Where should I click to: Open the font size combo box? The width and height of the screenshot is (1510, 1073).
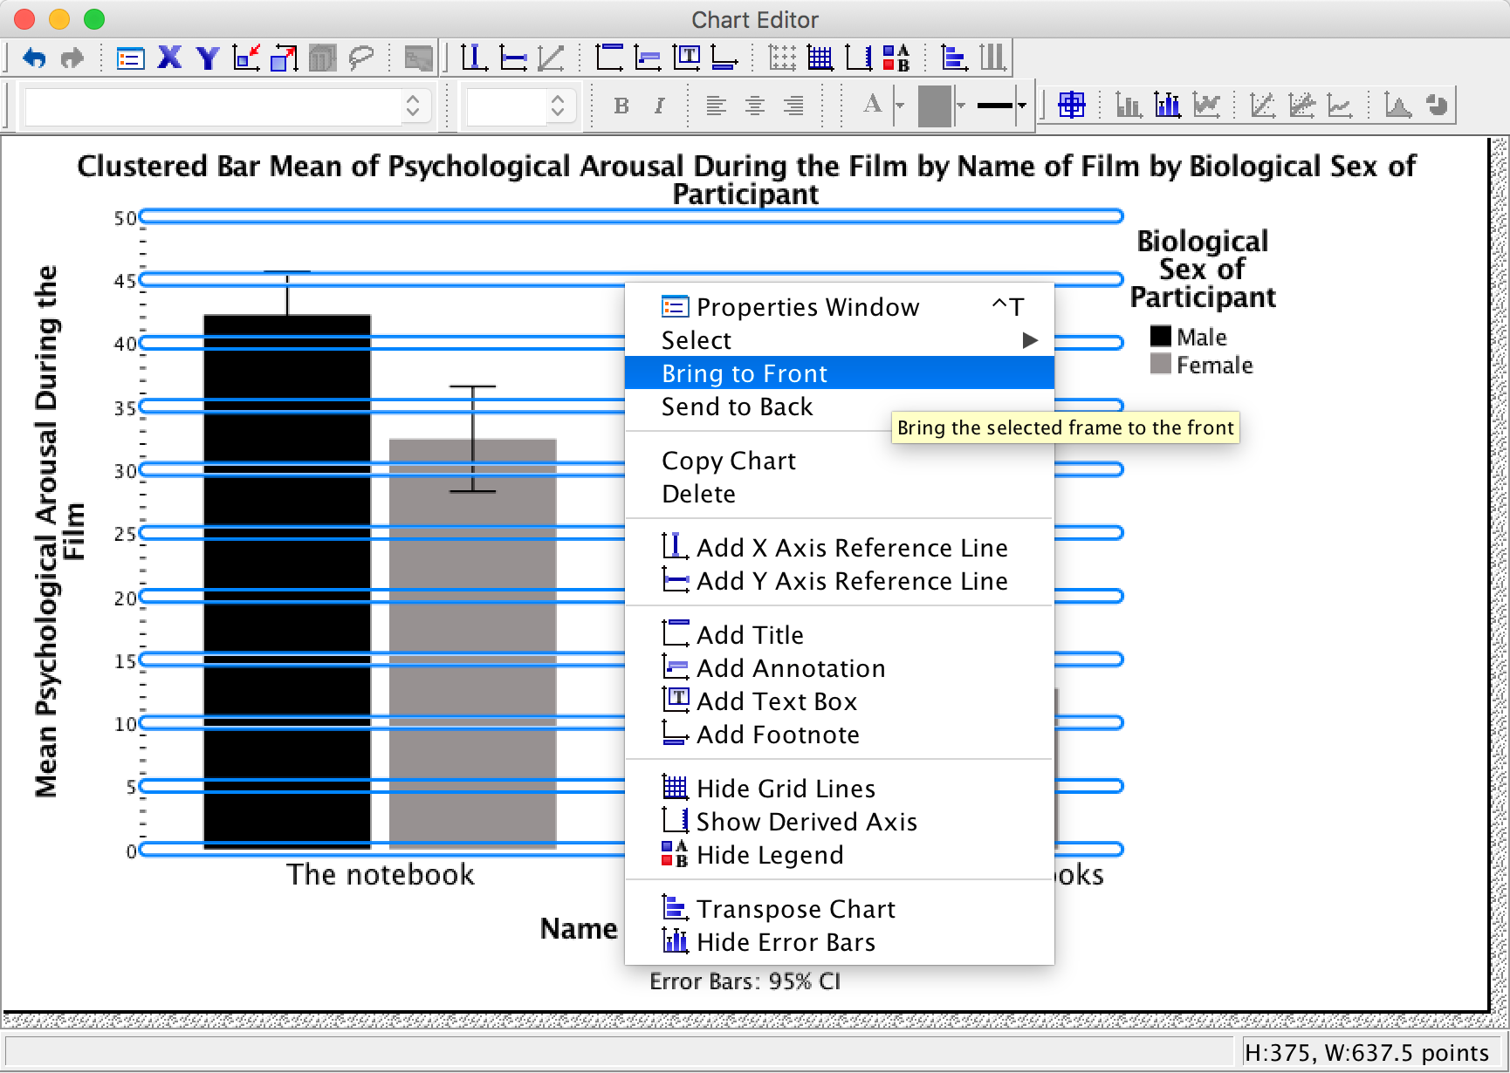(x=558, y=106)
